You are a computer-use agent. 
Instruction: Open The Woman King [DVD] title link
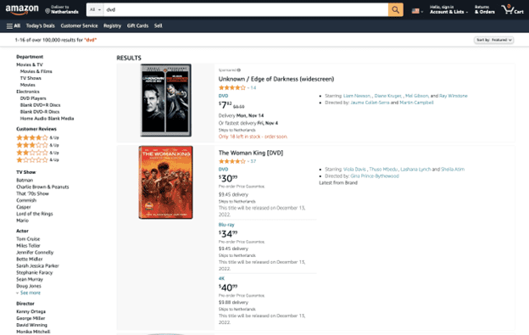pos(251,153)
